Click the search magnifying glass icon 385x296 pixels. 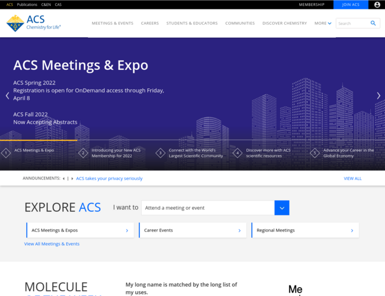(373, 23)
